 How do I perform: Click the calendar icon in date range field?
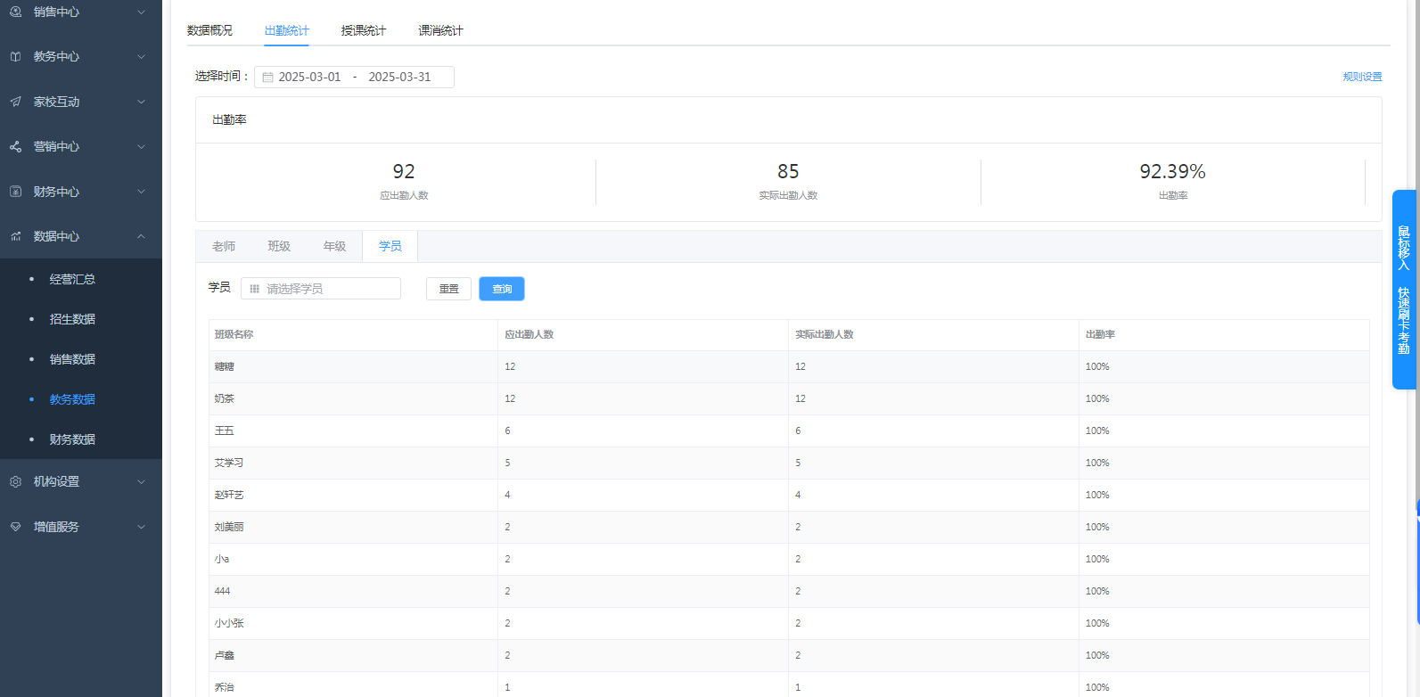(x=267, y=78)
